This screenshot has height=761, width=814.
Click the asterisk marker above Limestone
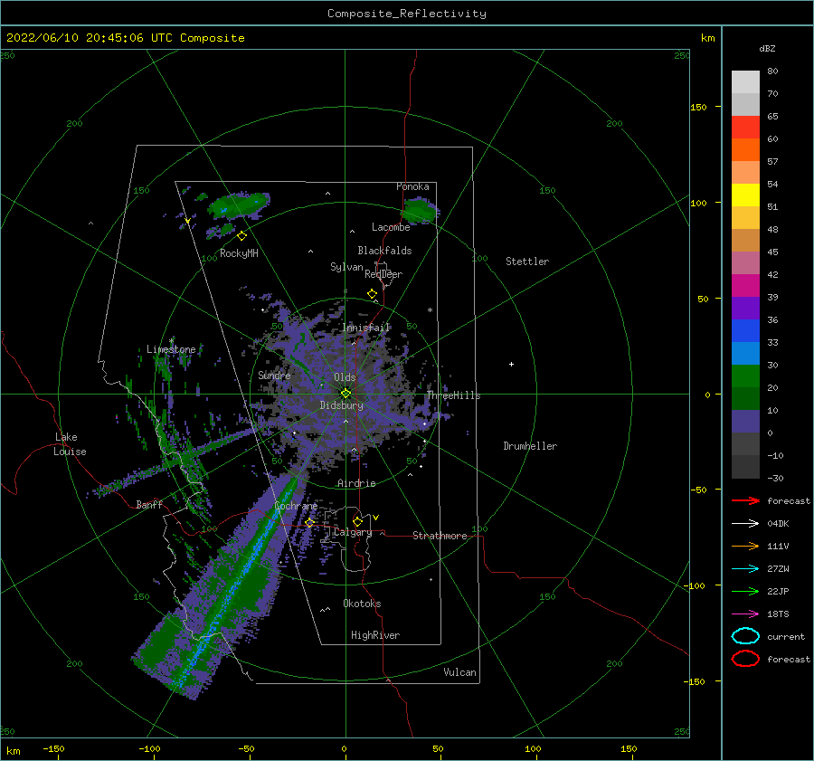coord(171,341)
